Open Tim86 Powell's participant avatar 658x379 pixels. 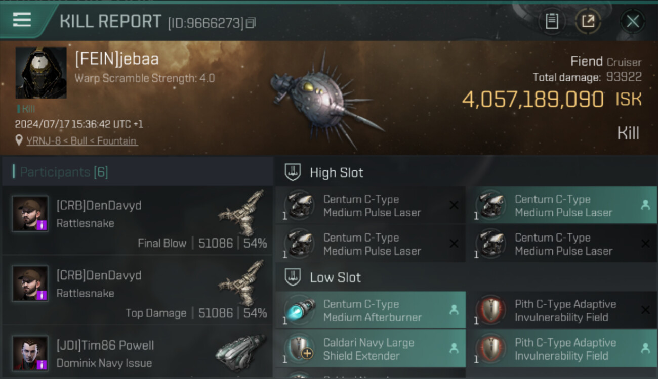tap(30, 353)
